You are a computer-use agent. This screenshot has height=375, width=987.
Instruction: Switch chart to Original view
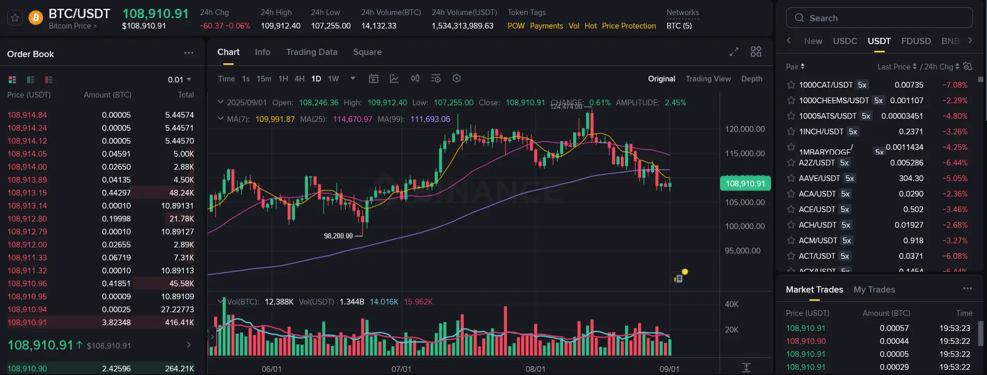tap(661, 79)
